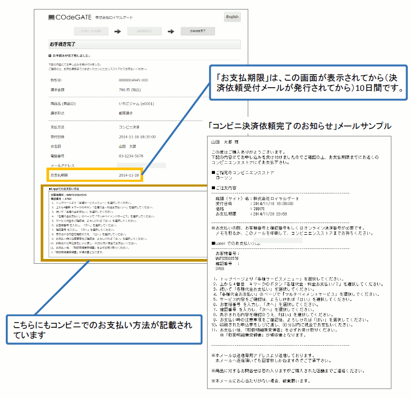Click the first arrow between progress steps

coord(118,31)
